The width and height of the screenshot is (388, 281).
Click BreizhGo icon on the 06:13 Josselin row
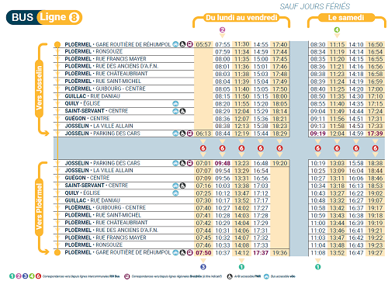click(190, 134)
